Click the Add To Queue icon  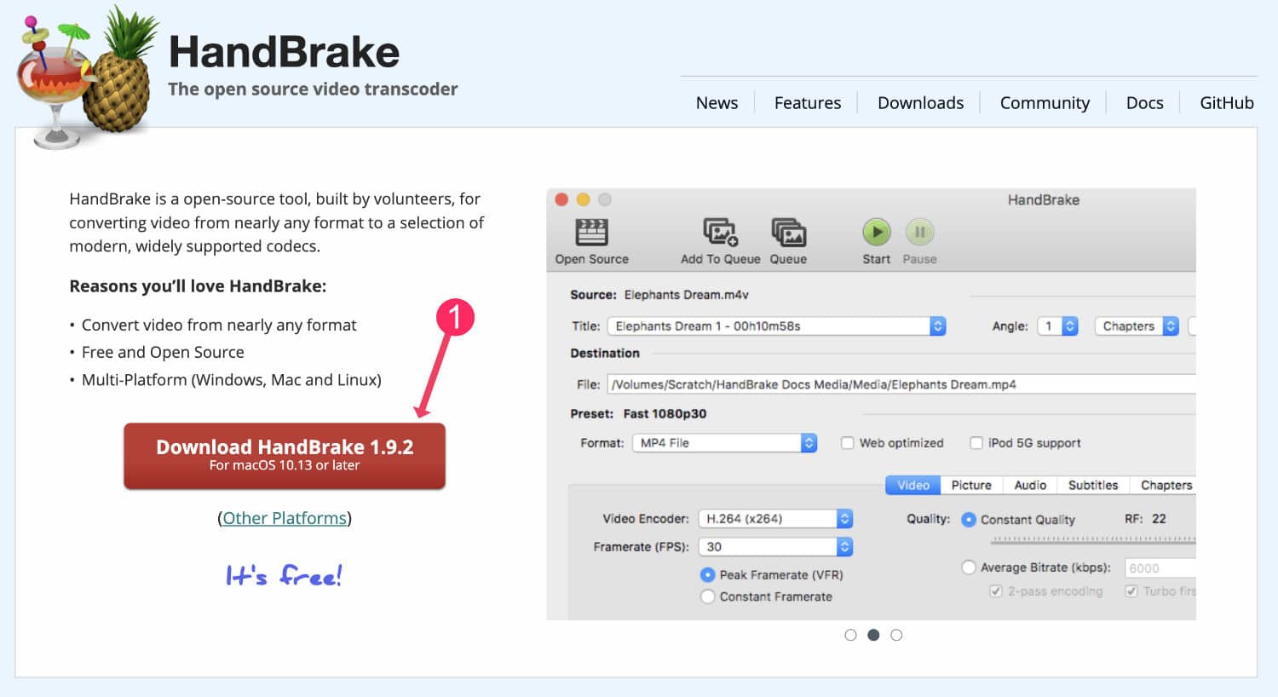[720, 232]
